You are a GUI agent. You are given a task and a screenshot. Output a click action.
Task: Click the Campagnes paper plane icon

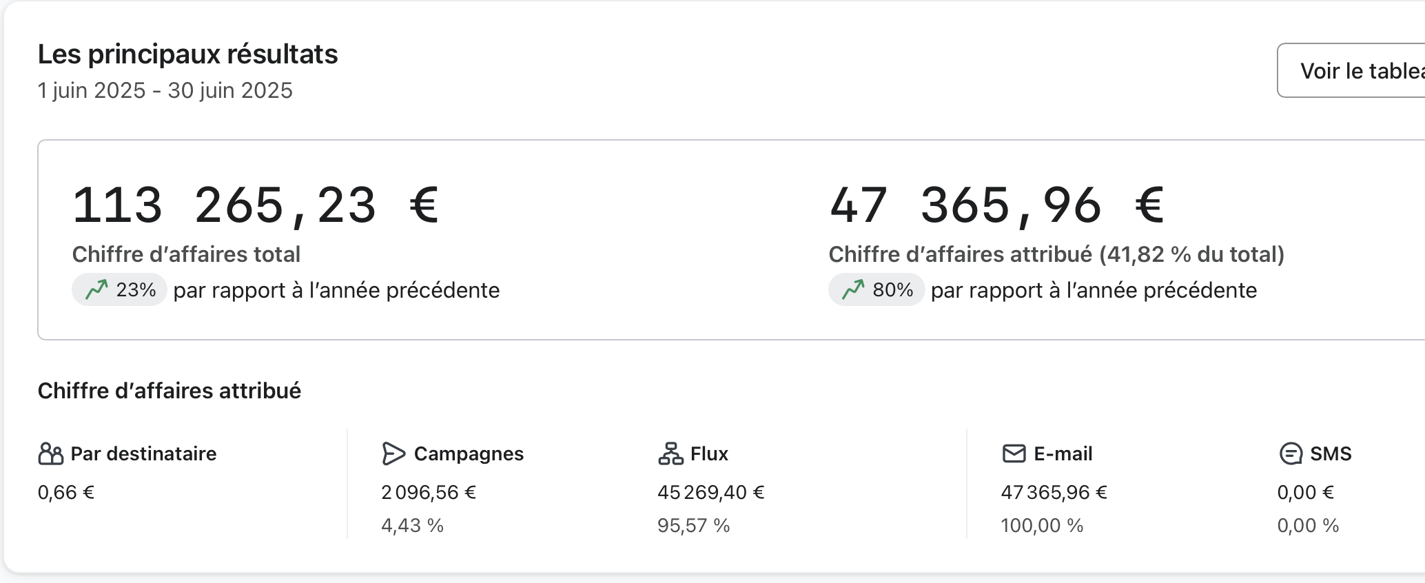(393, 453)
